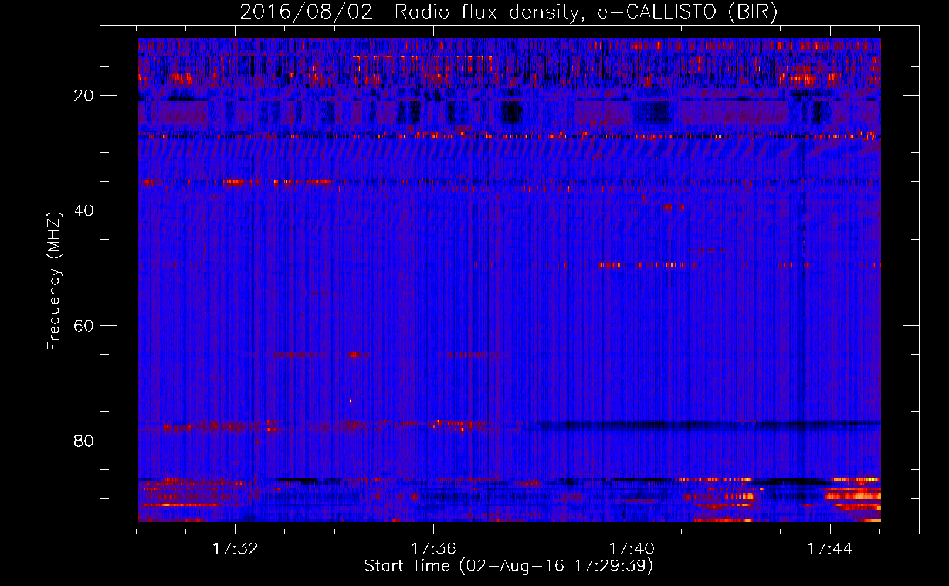Click the 40 MHz frequency tick label

tap(84, 210)
